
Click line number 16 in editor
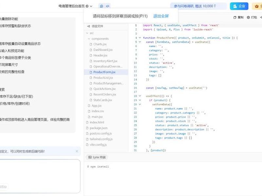[x=135, y=88]
